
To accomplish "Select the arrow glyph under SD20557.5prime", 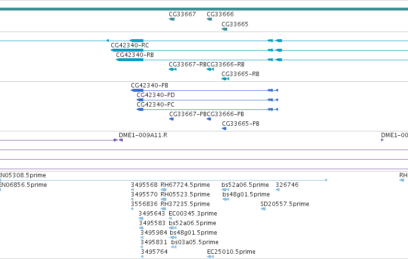I will click(x=263, y=209).
